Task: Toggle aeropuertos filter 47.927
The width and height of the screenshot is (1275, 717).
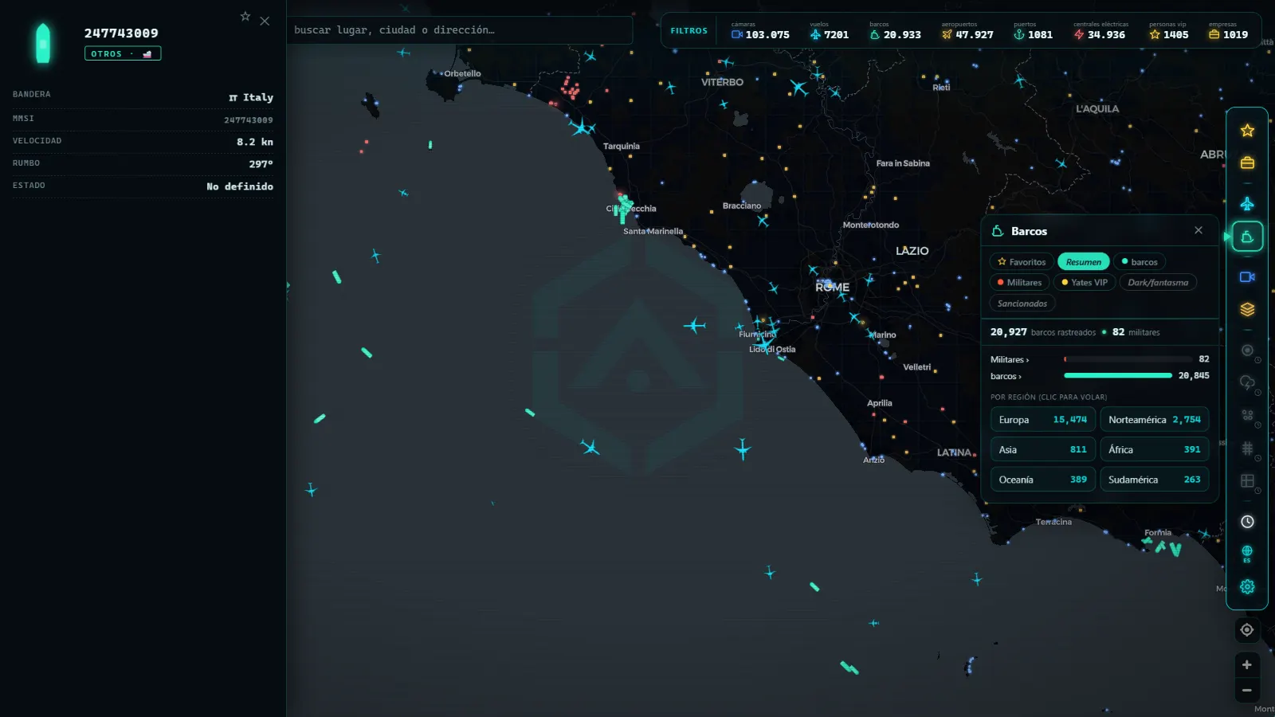Action: click(967, 31)
